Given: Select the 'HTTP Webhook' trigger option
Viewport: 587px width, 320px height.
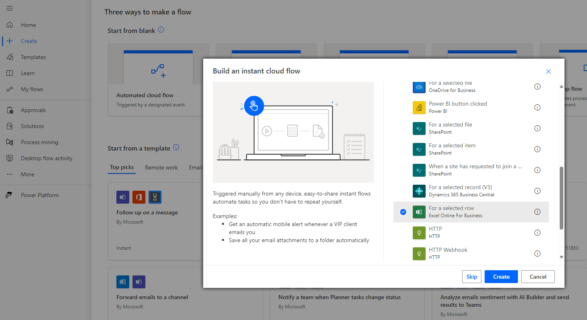Looking at the screenshot, I should pyautogui.click(x=471, y=254).
